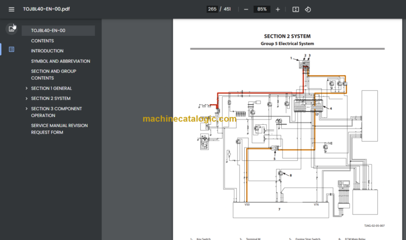Jump to INTRODUCTION bookmark

pyautogui.click(x=47, y=51)
